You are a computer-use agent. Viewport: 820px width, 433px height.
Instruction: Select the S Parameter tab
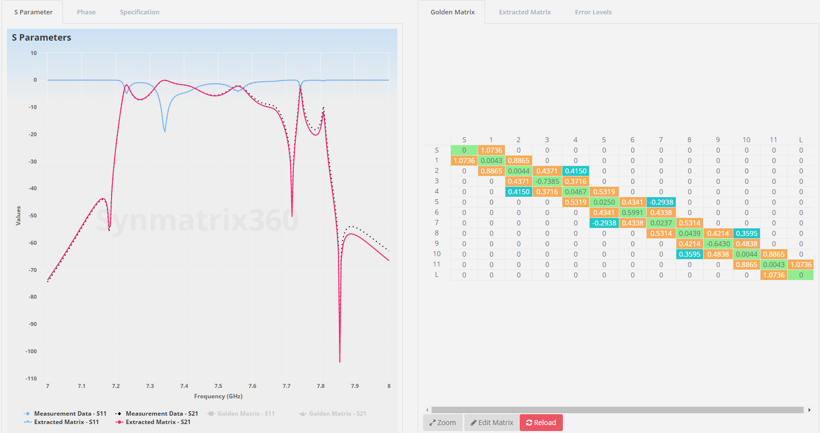coord(33,12)
